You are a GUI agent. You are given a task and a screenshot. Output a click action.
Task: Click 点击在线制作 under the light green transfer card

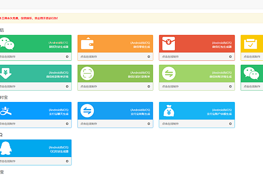pos(171,87)
